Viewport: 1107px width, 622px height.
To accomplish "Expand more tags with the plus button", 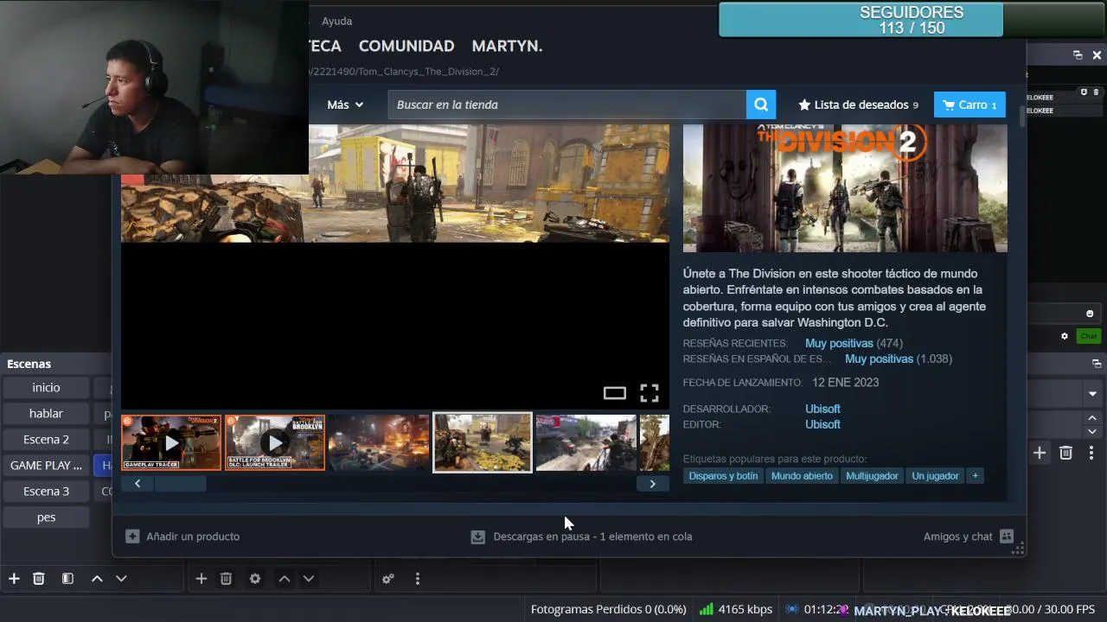I will click(975, 476).
